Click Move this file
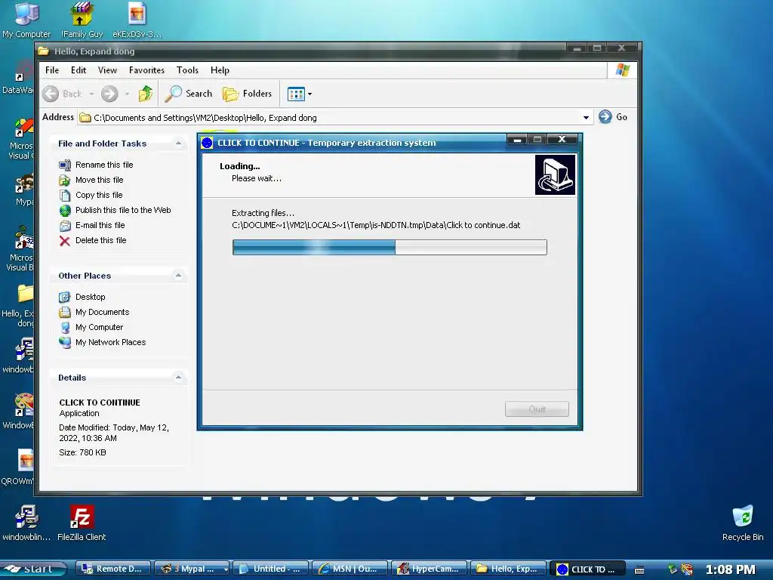This screenshot has height=580, width=773. (x=91, y=180)
